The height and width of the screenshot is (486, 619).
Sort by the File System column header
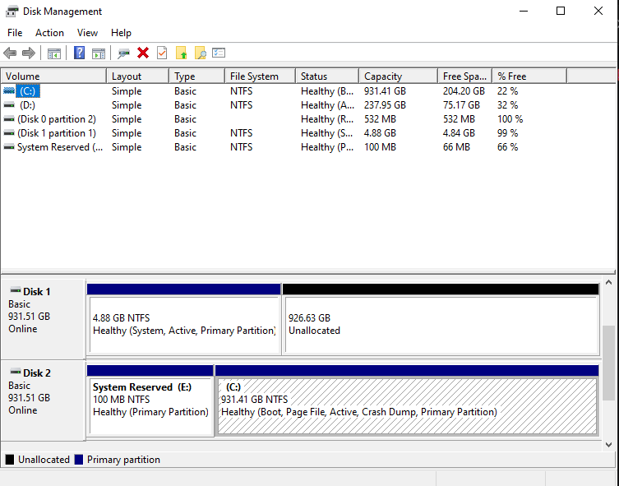pos(260,76)
